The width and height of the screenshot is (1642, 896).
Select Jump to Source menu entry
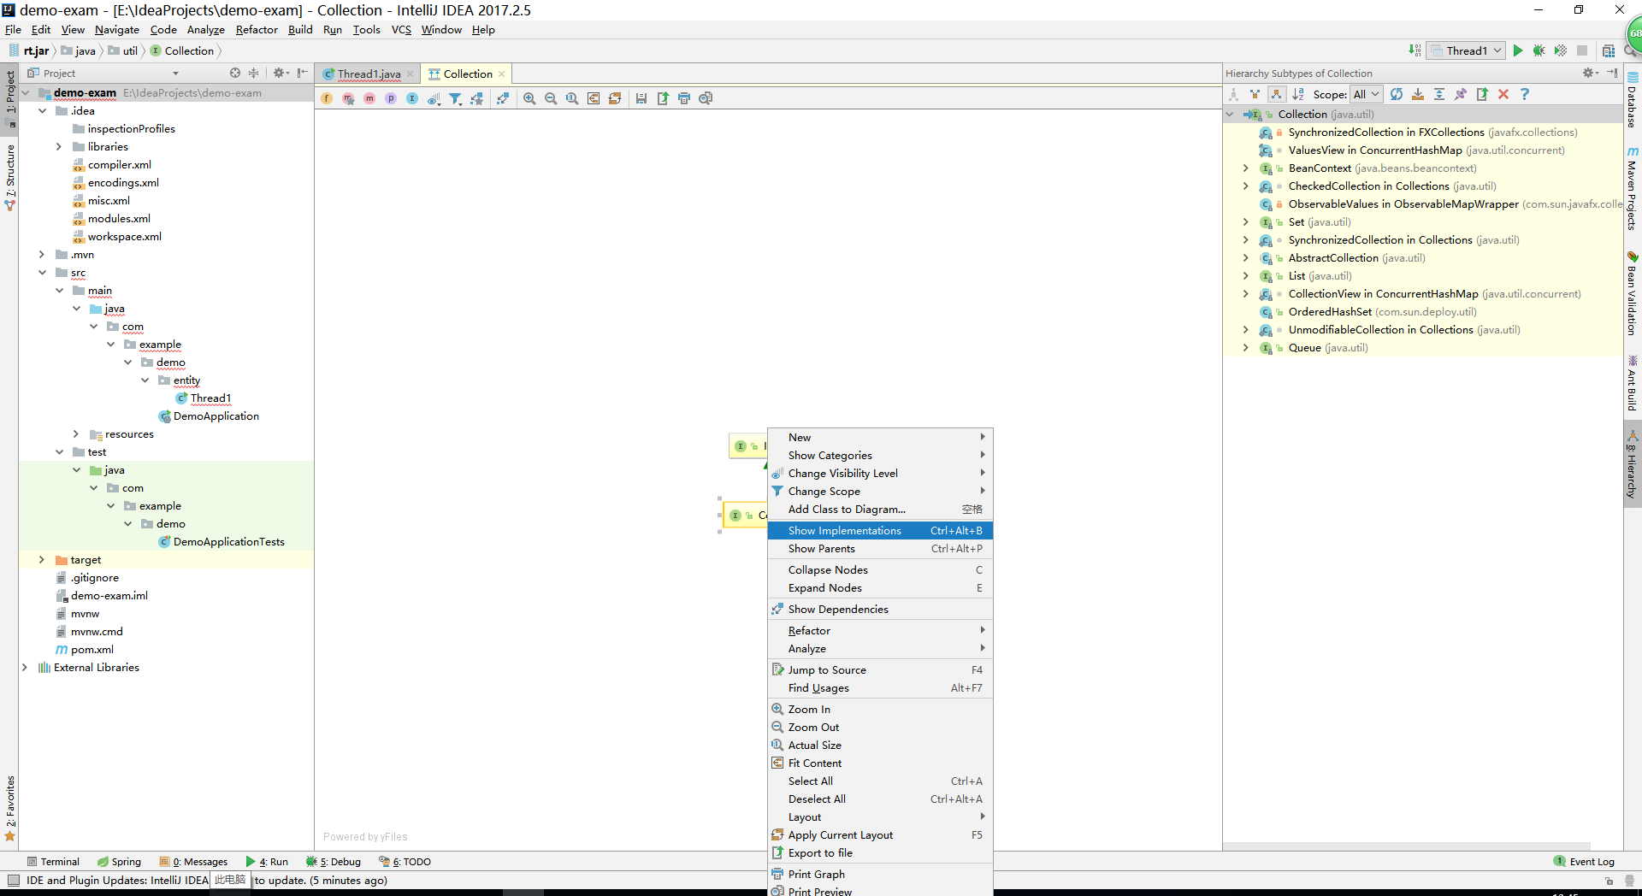[880, 670]
